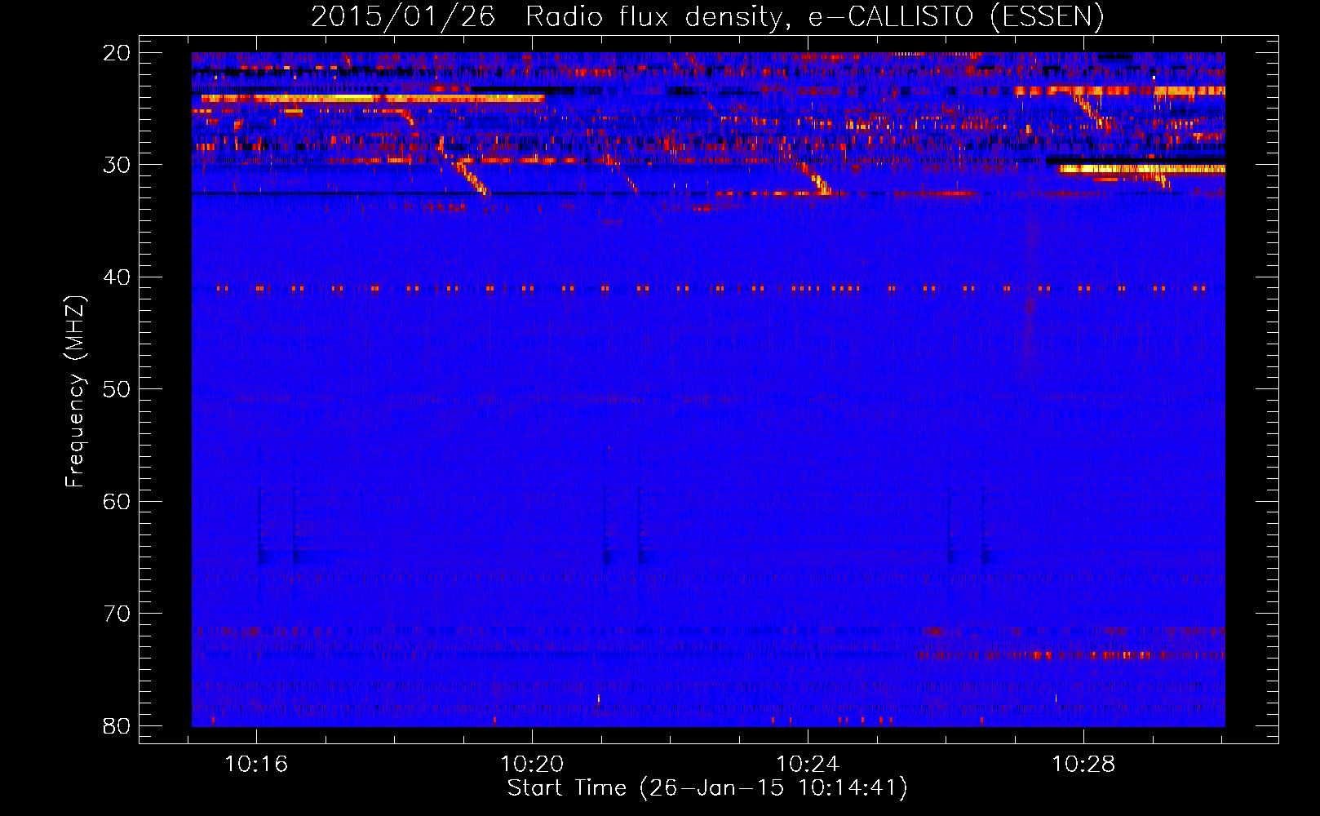
Task: Click the 80 MHz frequency tick label
Action: 117,726
